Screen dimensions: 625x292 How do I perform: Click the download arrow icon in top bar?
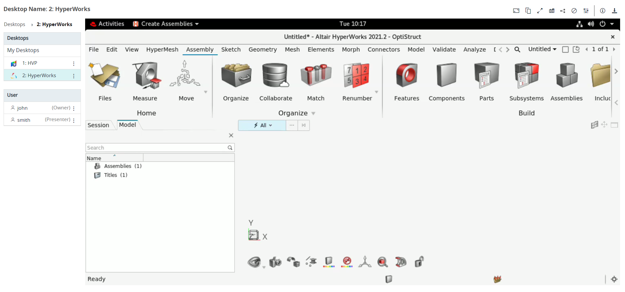point(614,11)
